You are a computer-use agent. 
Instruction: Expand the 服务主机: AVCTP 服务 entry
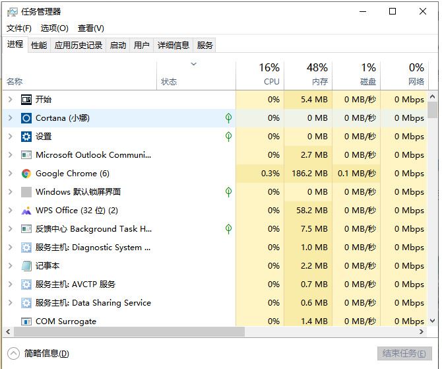click(10, 285)
